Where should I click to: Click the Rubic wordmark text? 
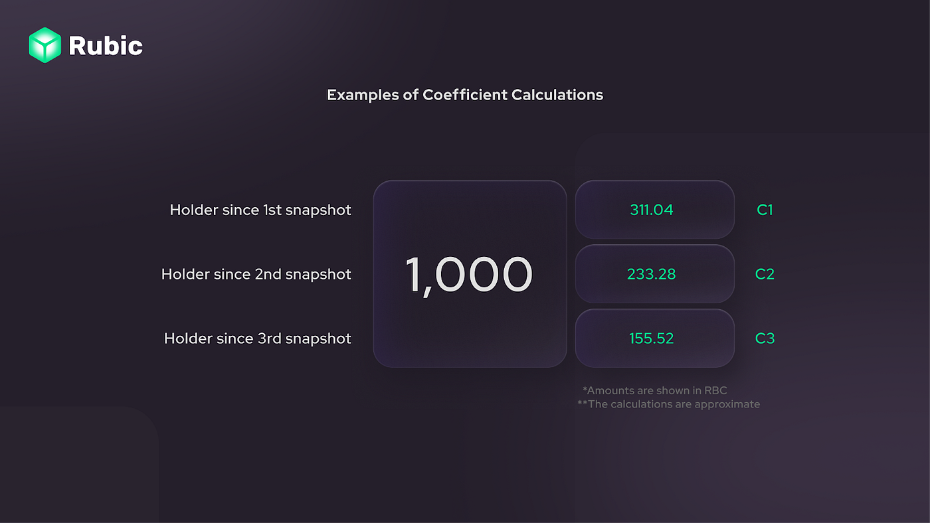tap(106, 46)
